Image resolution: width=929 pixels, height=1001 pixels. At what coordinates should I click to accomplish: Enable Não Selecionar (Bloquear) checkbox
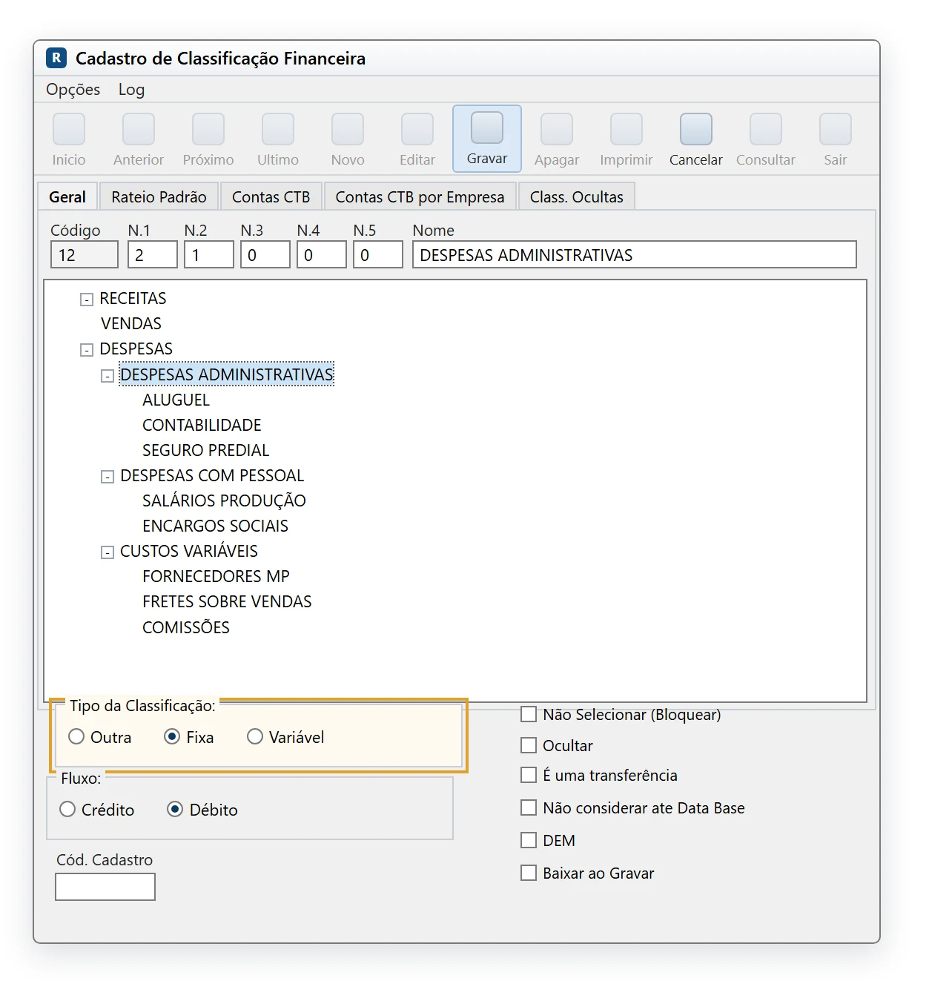click(529, 714)
